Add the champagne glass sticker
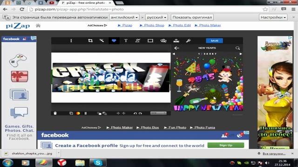 (x=179, y=85)
